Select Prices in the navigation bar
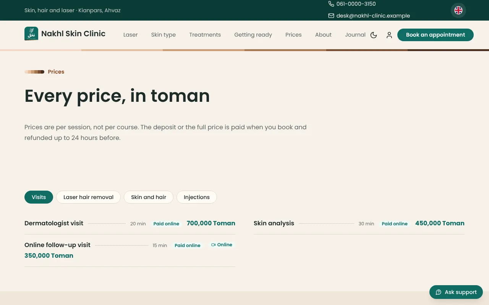This screenshot has height=305, width=489. (293, 35)
